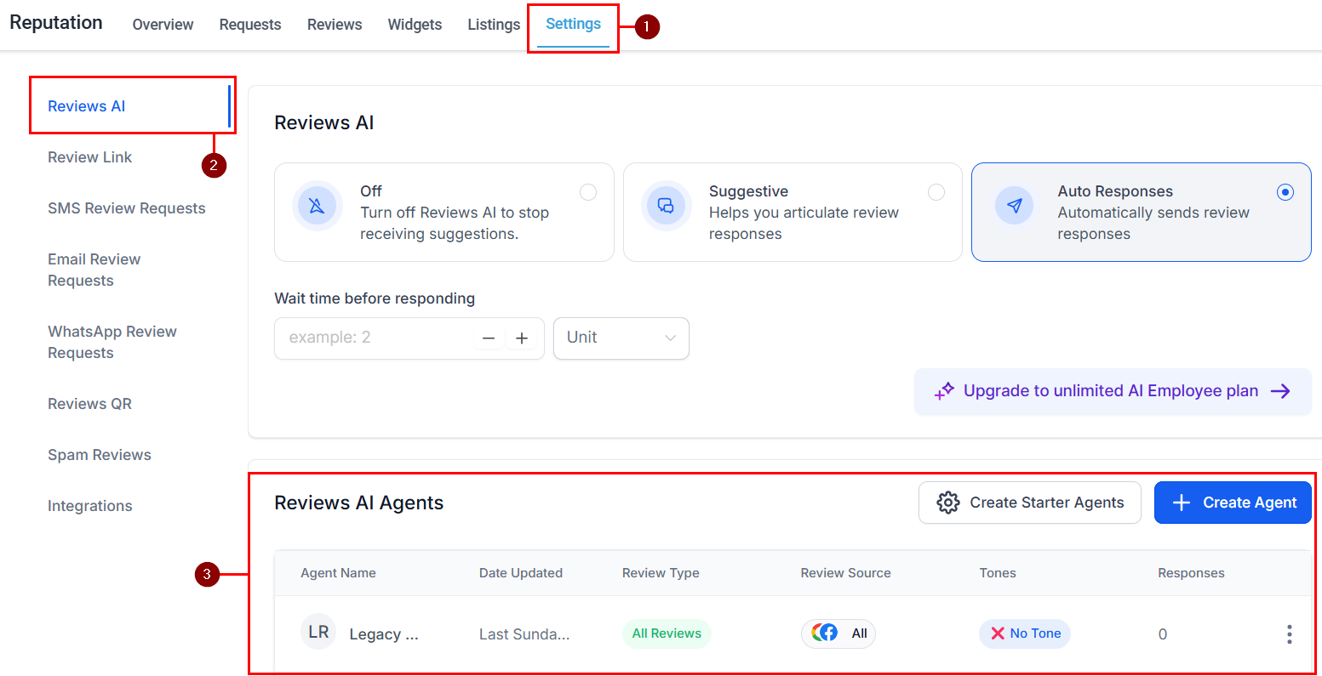Viewport: 1322px width, 676px height.
Task: Open the three-dot menu for the Legacy agent
Action: click(1289, 633)
